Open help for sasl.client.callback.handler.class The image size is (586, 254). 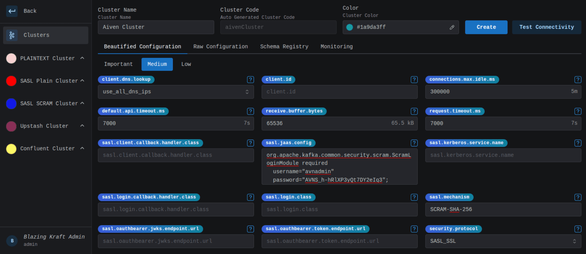tap(250, 143)
